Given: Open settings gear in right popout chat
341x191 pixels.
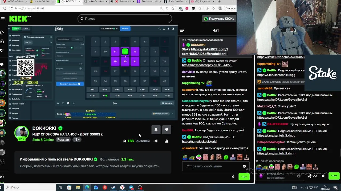Looking at the screenshot, I should 323,176.
